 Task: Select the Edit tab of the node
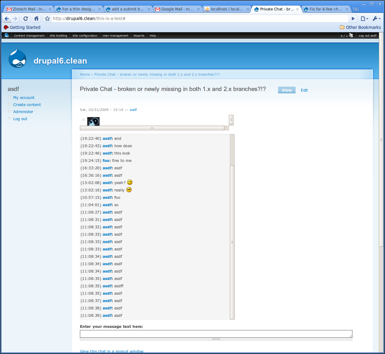pyautogui.click(x=304, y=90)
